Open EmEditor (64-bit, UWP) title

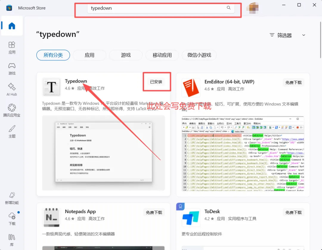coord(229,82)
